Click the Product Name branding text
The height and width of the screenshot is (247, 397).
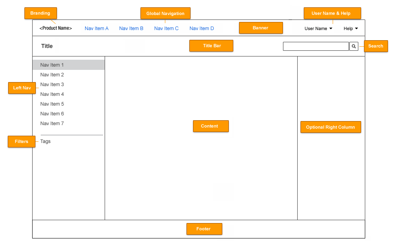pos(55,28)
